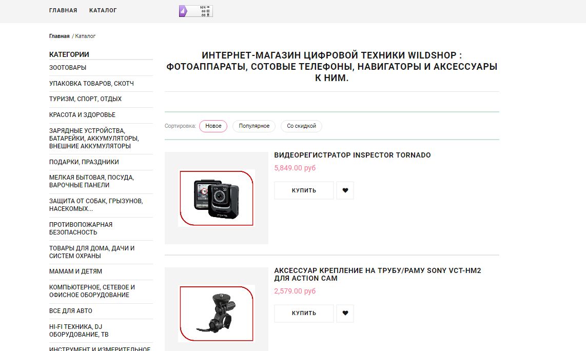Open HI-FI ТЕХНИКА, DJ ОБОРУДОВАНИЕ category
This screenshot has width=586, height=351.
point(79,330)
